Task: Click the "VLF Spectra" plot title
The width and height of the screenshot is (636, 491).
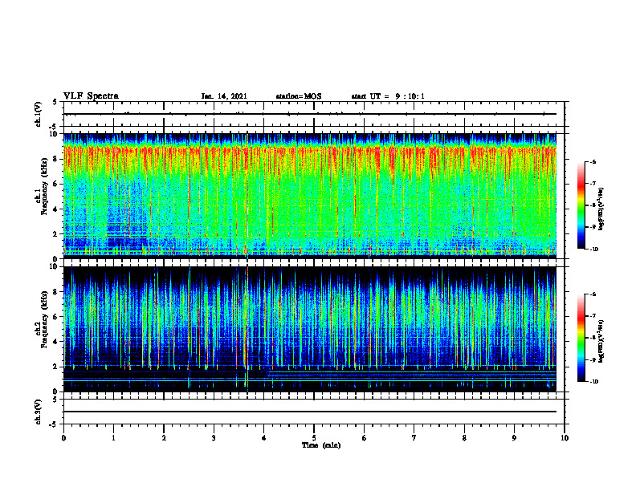Action: click(91, 96)
